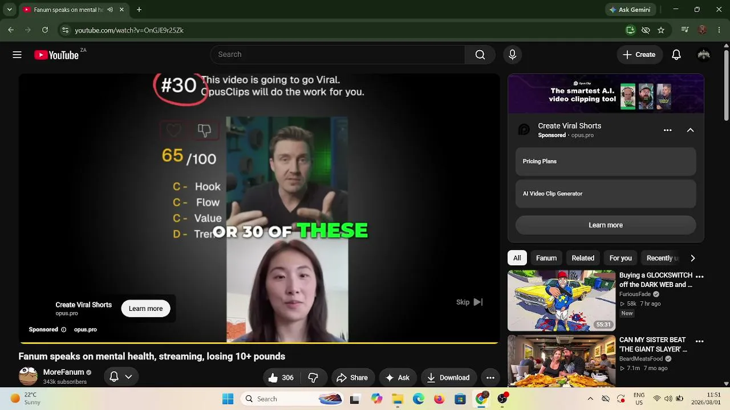Open the tab search dropdown
The height and width of the screenshot is (410, 730).
(x=9, y=10)
